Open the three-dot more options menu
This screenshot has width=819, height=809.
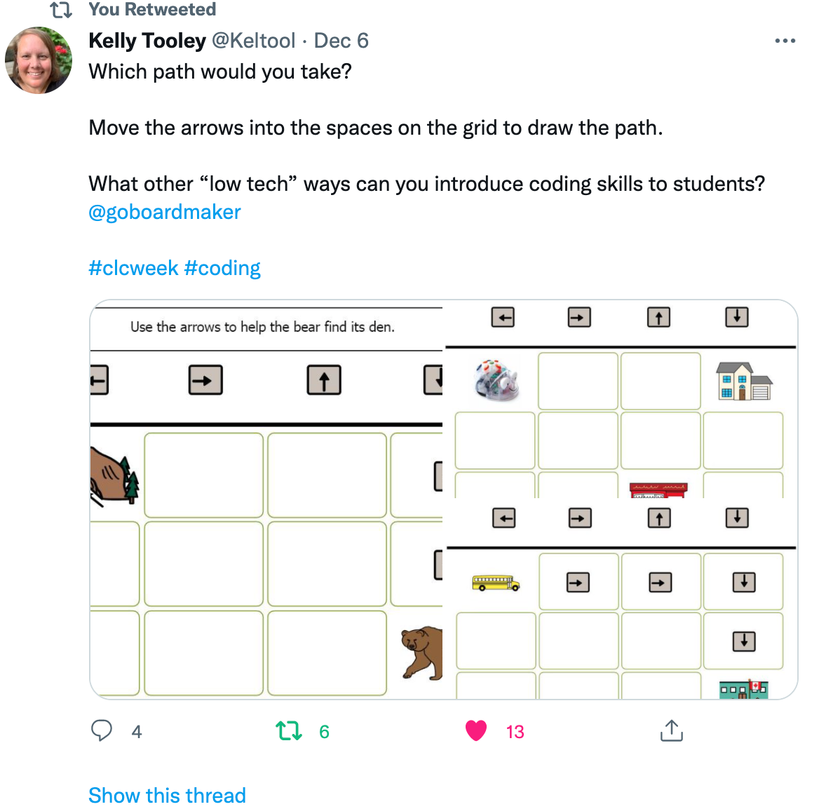(785, 41)
